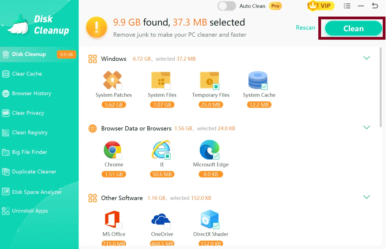The image size is (386, 249).
Task: Open the Disk Cleanup section in sidebar
Action: coord(28,54)
